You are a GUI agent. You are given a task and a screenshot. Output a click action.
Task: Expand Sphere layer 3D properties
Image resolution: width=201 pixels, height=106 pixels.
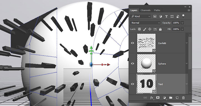tap(187, 63)
